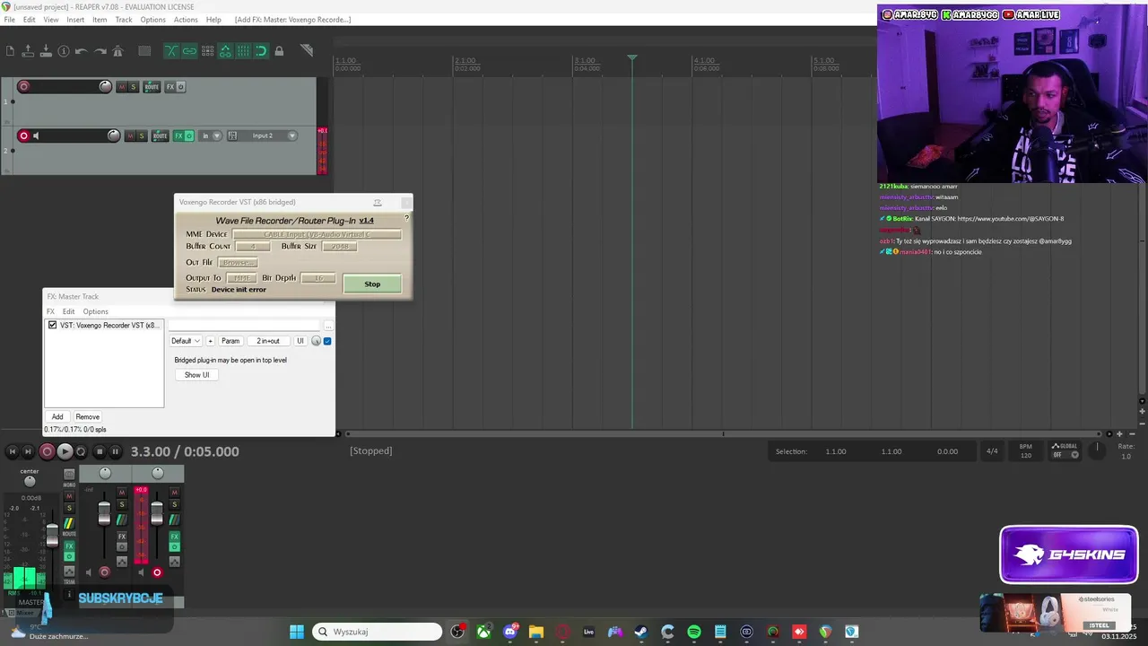The width and height of the screenshot is (1148, 646).
Task: Open the Actions menu
Action: point(186,19)
